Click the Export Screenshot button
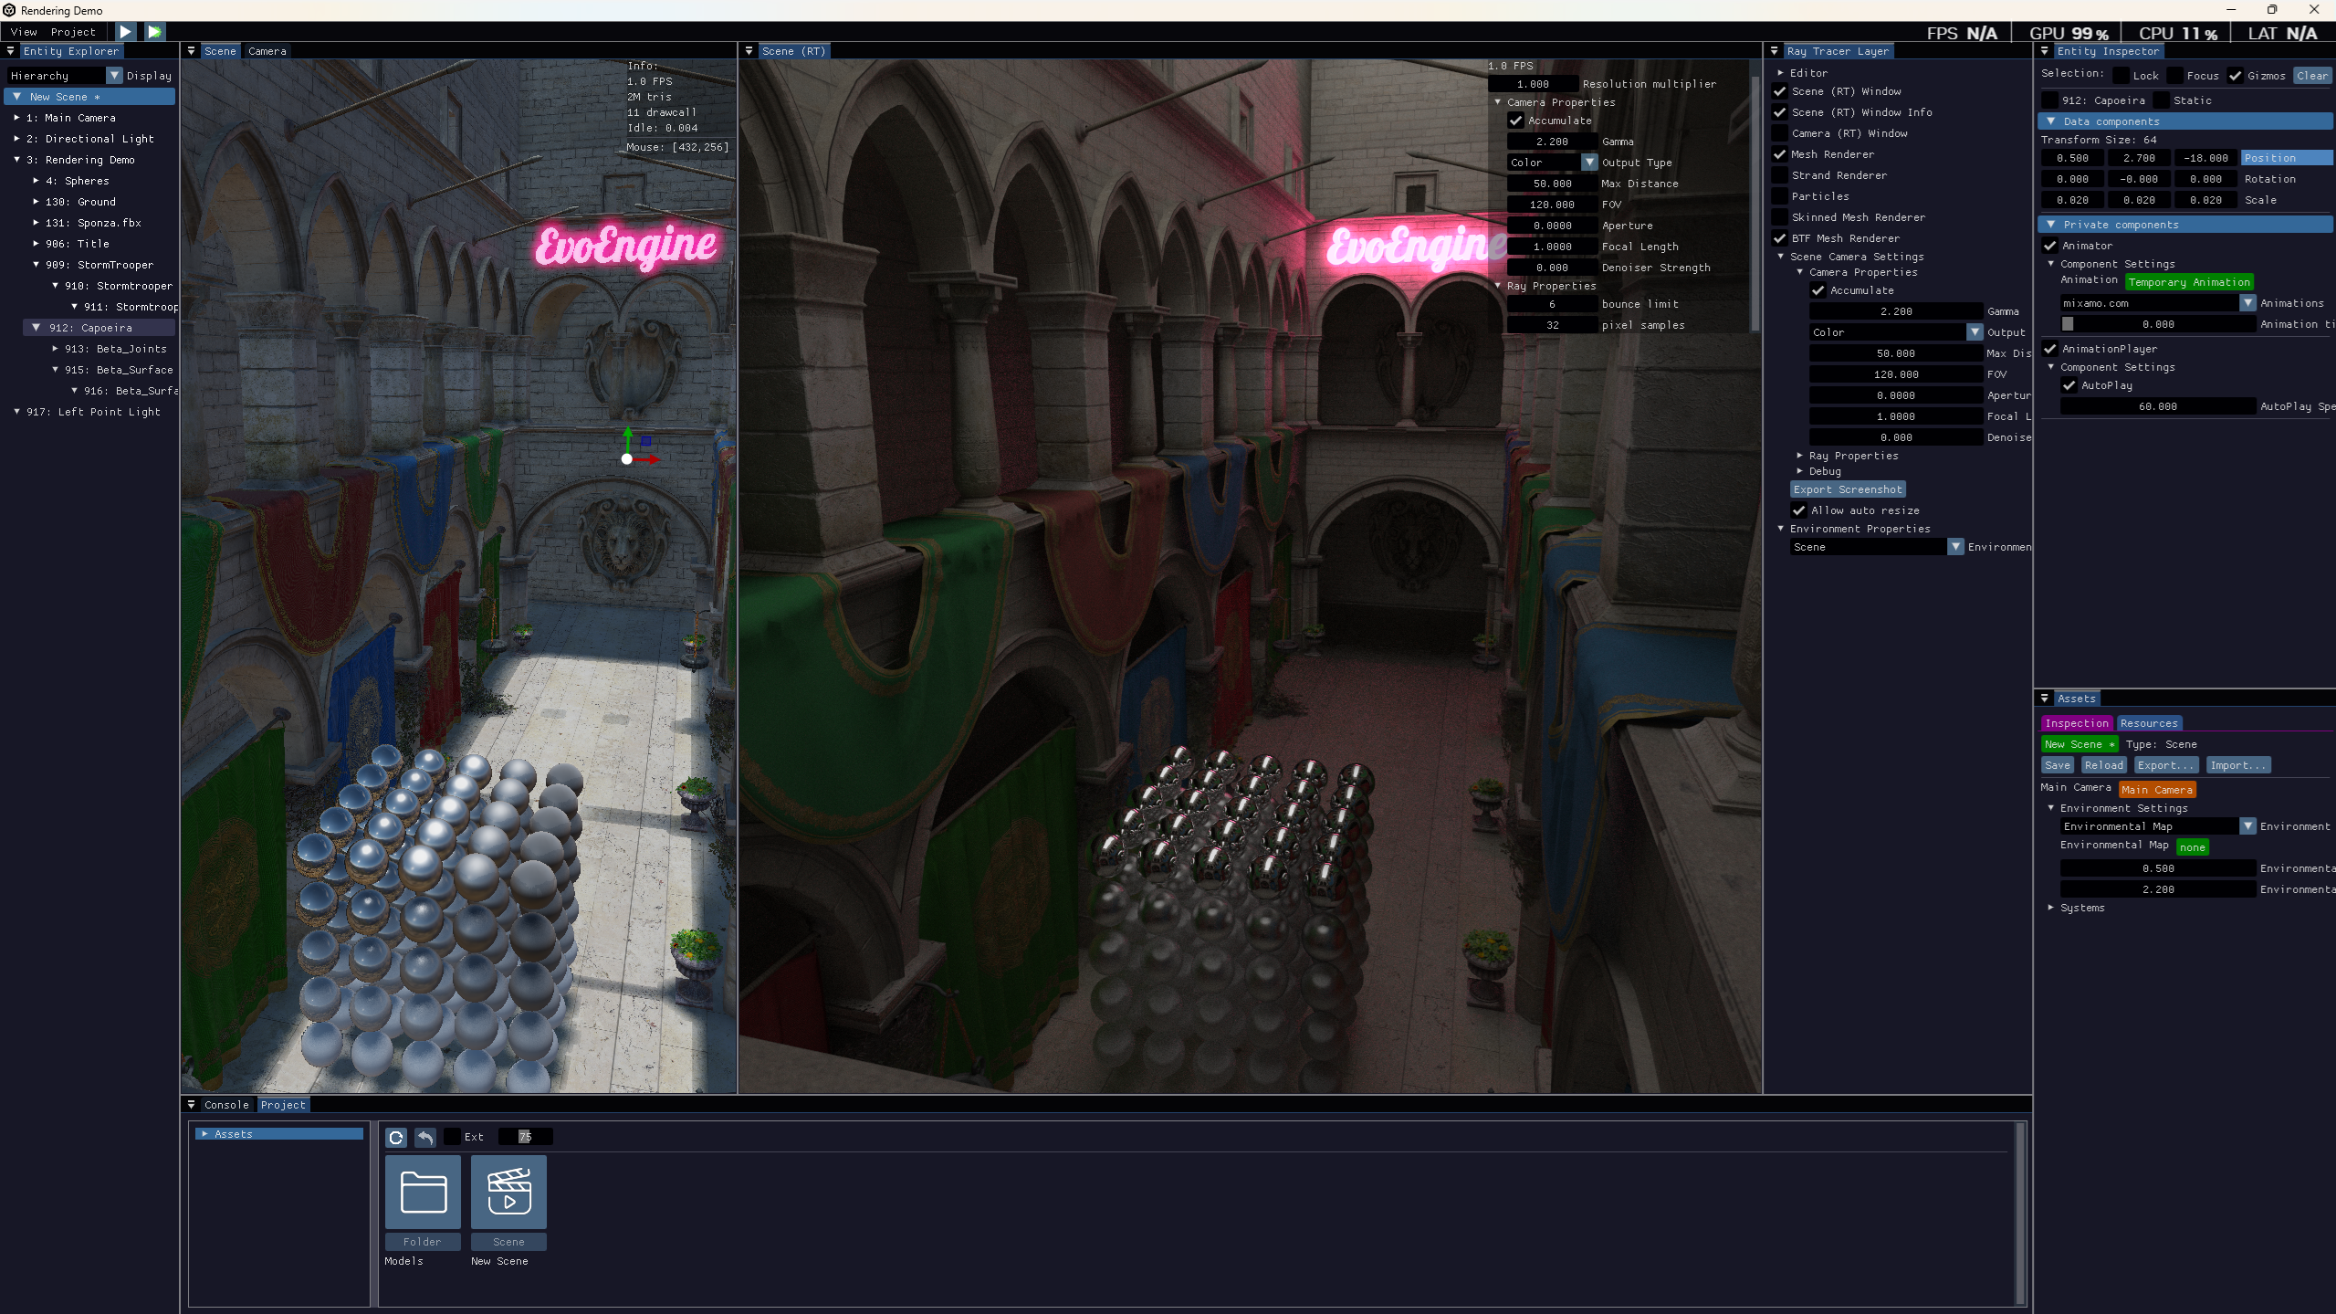2336x1314 pixels. coord(1847,489)
